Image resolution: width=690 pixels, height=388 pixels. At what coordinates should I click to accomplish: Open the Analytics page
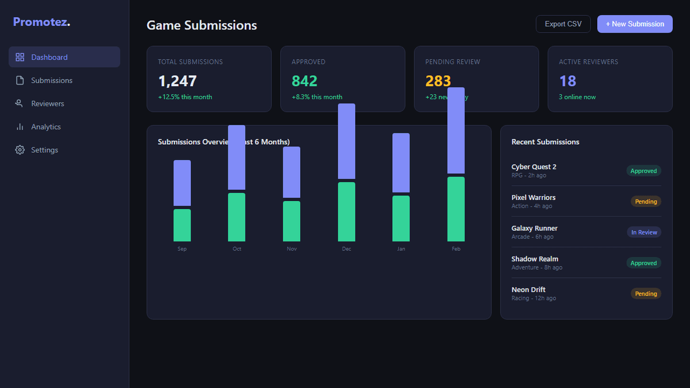64,126
